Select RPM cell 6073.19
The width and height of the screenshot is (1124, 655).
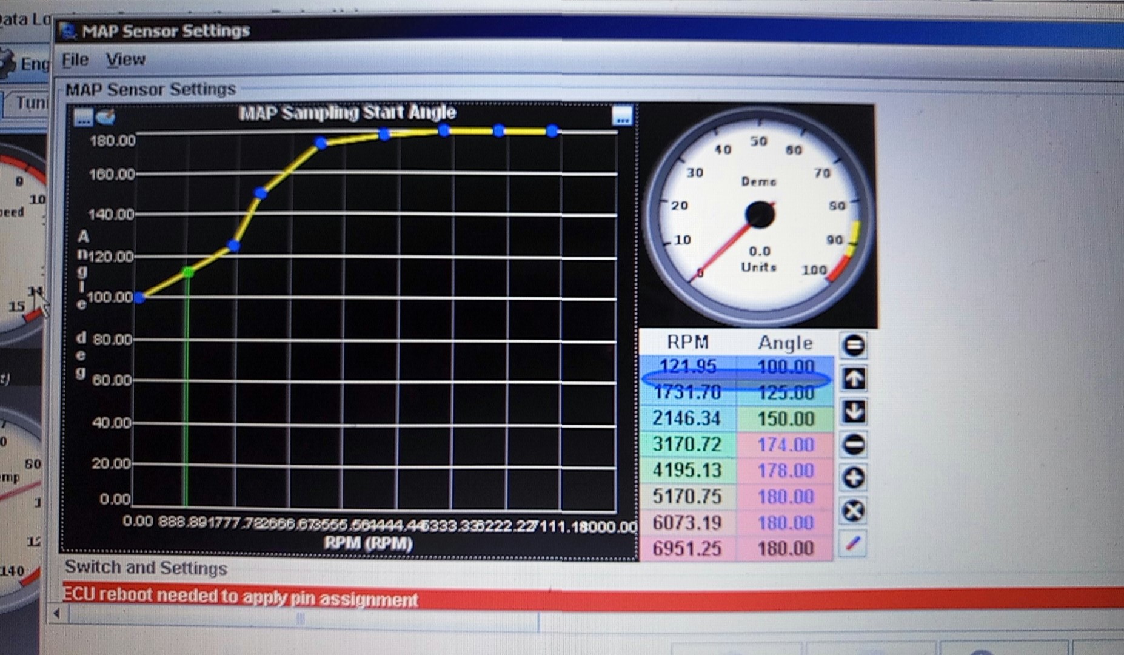pyautogui.click(x=688, y=523)
